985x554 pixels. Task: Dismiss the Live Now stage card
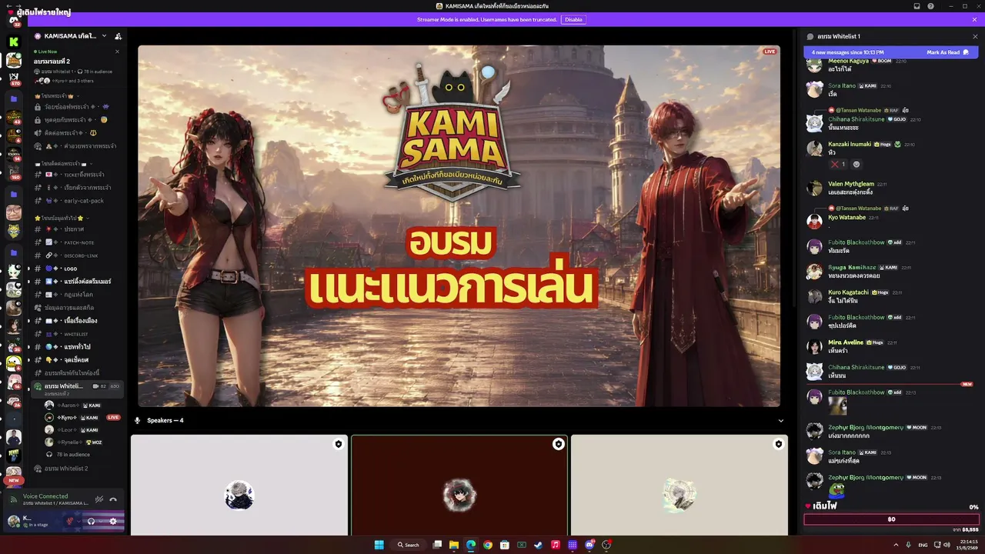(117, 52)
